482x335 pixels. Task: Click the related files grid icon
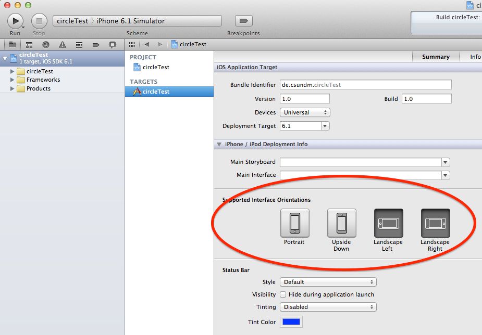point(132,45)
